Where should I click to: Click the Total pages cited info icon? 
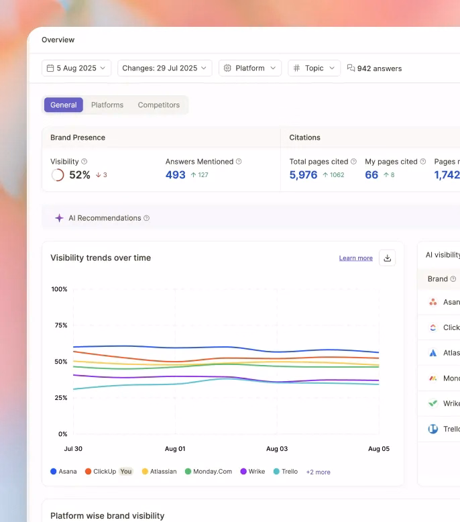353,162
